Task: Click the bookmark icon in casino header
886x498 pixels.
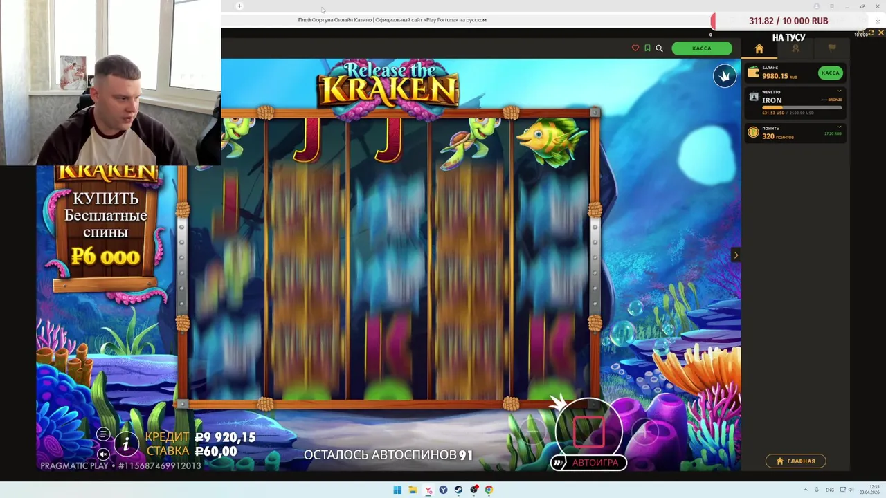Action: click(x=647, y=48)
